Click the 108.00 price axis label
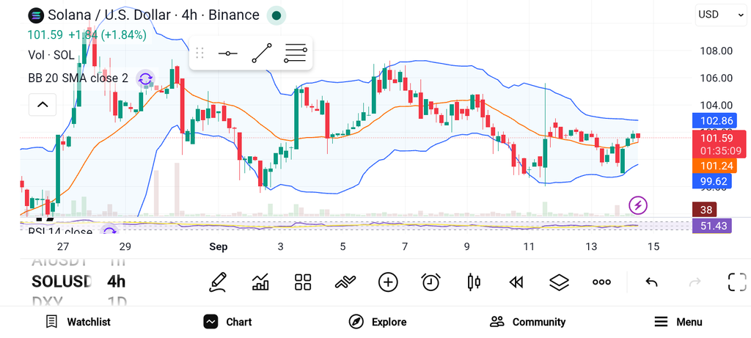 click(717, 51)
